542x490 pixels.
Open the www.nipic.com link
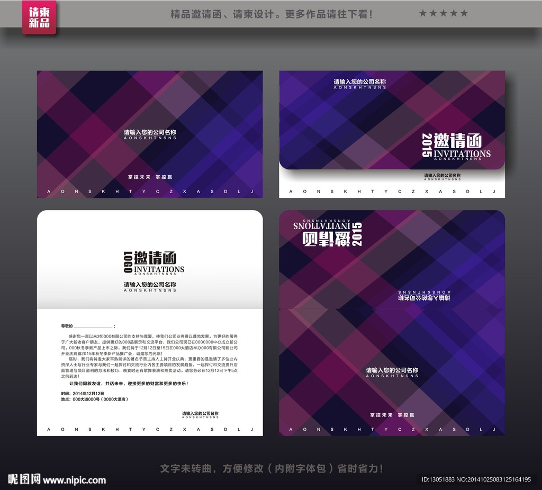point(74,480)
